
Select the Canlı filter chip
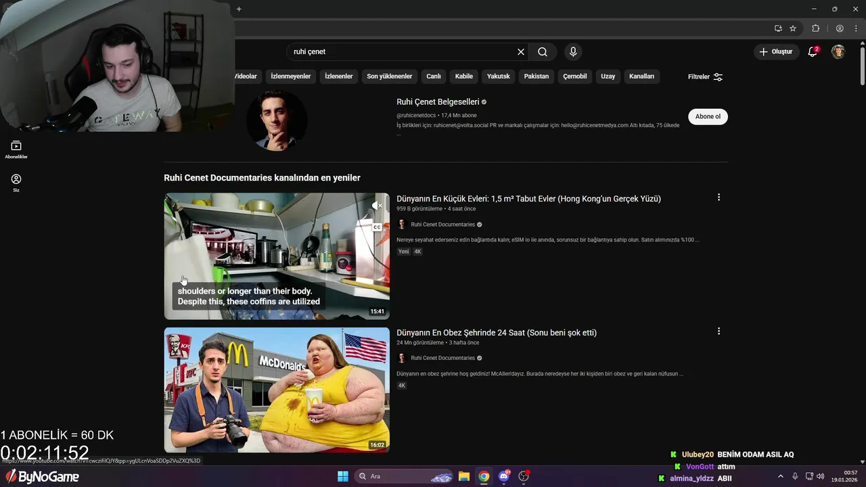pyautogui.click(x=433, y=76)
